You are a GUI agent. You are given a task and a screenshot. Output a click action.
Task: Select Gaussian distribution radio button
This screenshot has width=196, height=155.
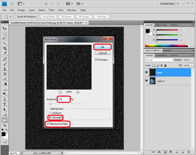pos(50,117)
